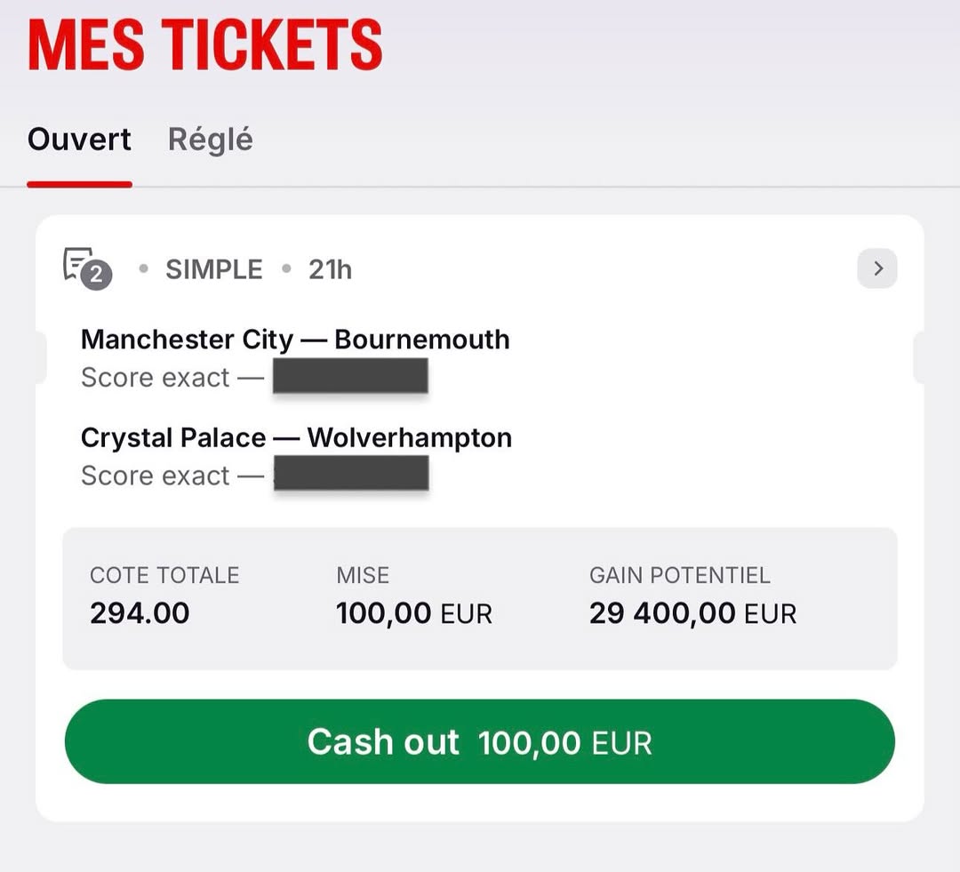Select the Manchester City — Bournemouth match
This screenshot has height=872, width=960.
click(295, 340)
